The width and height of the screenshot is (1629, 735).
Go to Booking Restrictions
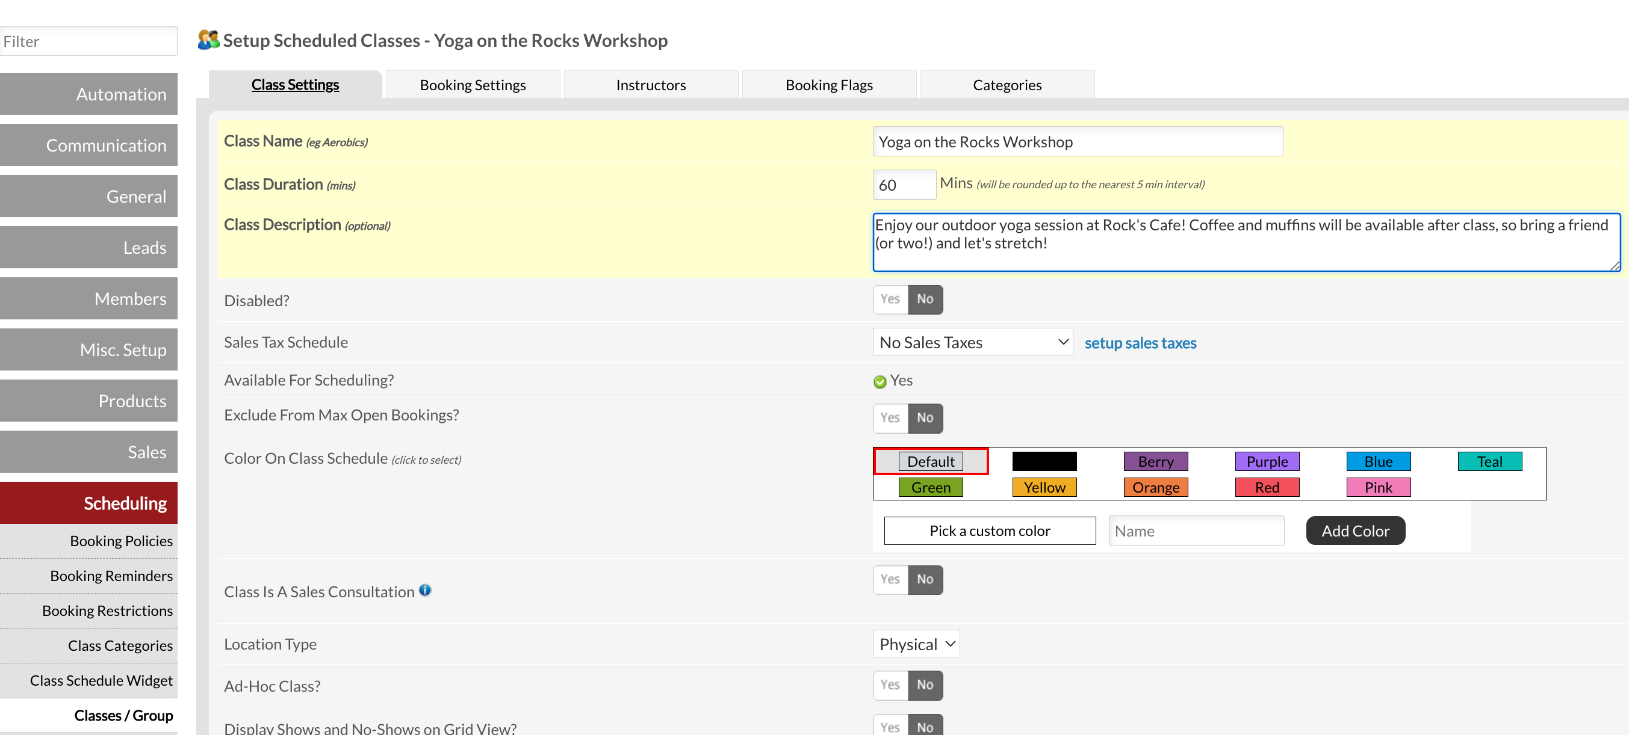(88, 610)
